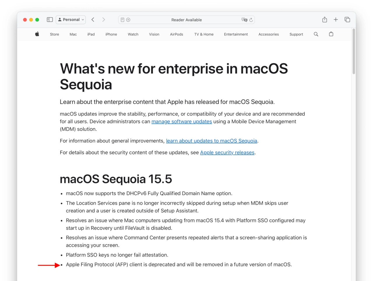Open the site search magnifier

click(x=316, y=34)
